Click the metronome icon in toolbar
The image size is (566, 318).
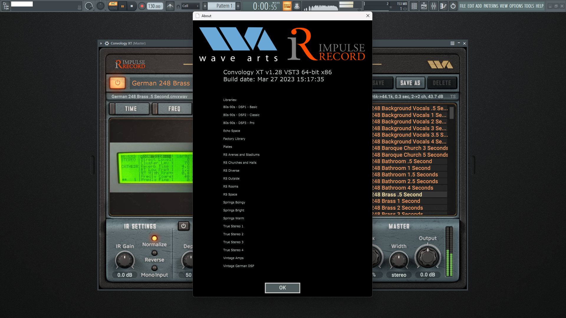pyautogui.click(x=170, y=6)
